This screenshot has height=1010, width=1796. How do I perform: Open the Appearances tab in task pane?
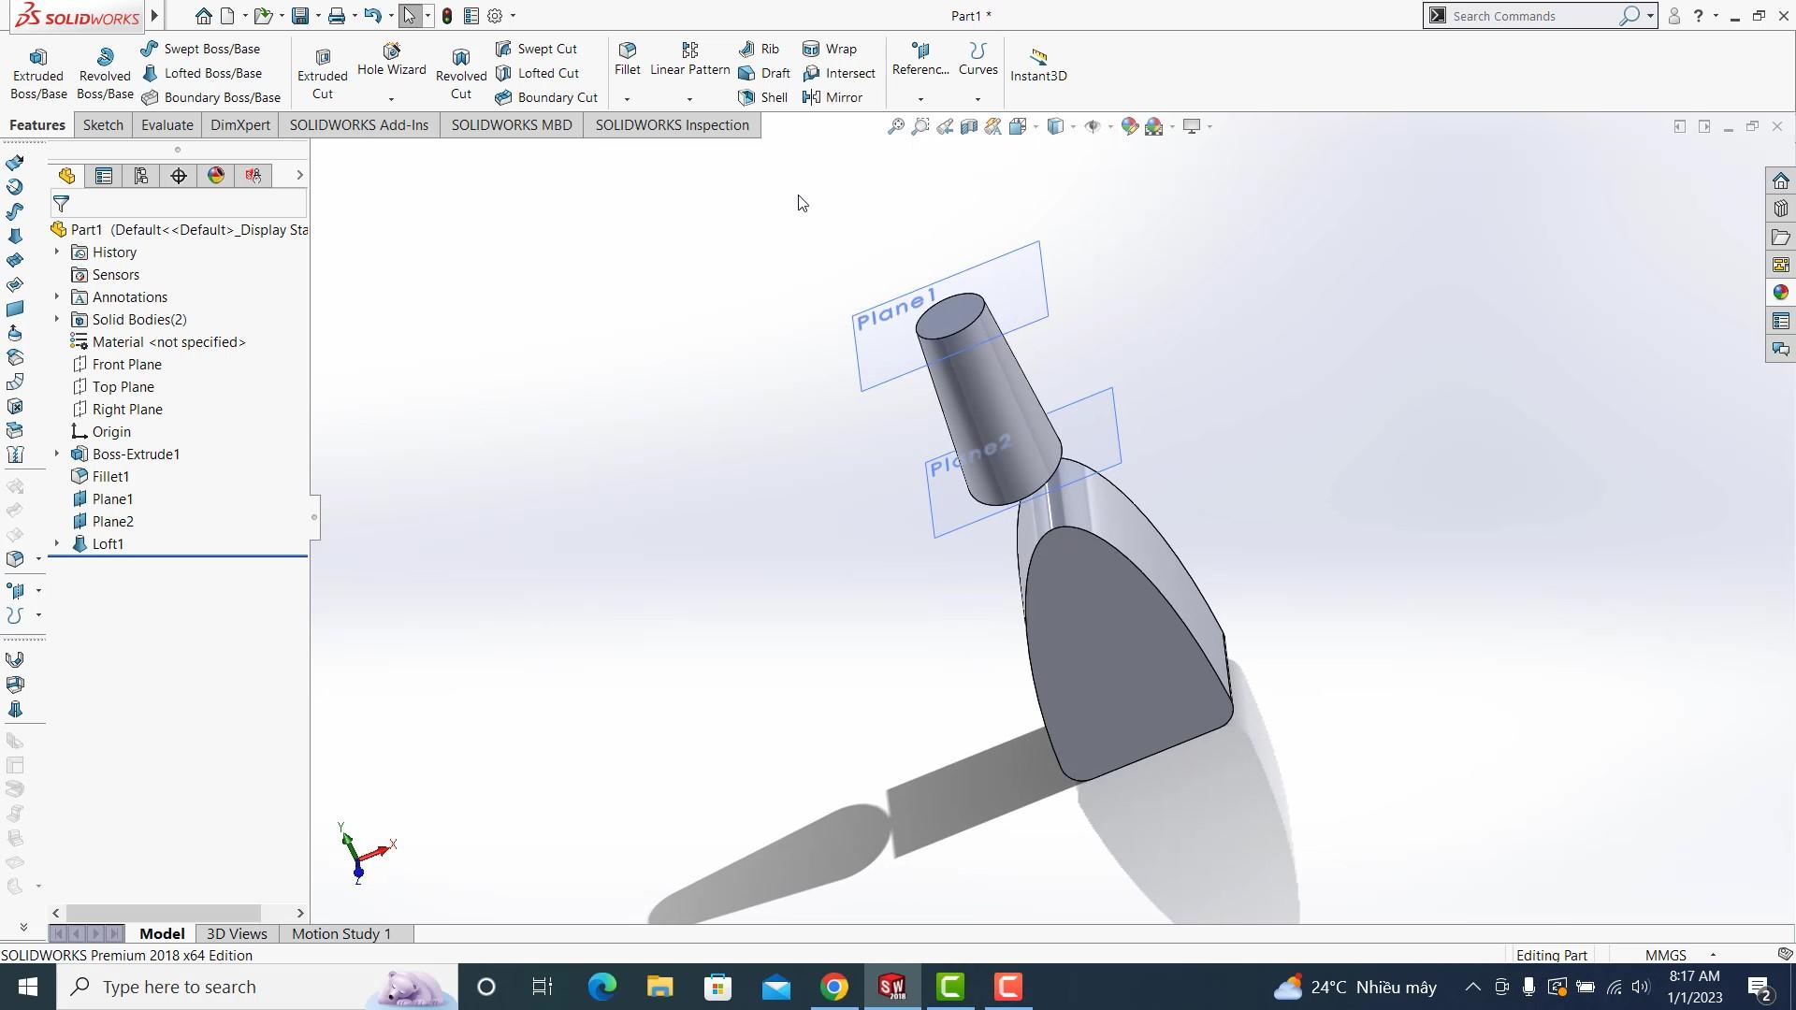pyautogui.click(x=1780, y=293)
